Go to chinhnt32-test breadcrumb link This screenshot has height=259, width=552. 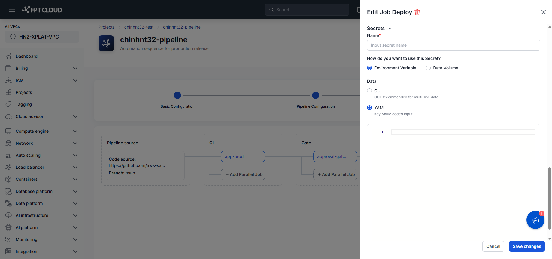click(139, 27)
